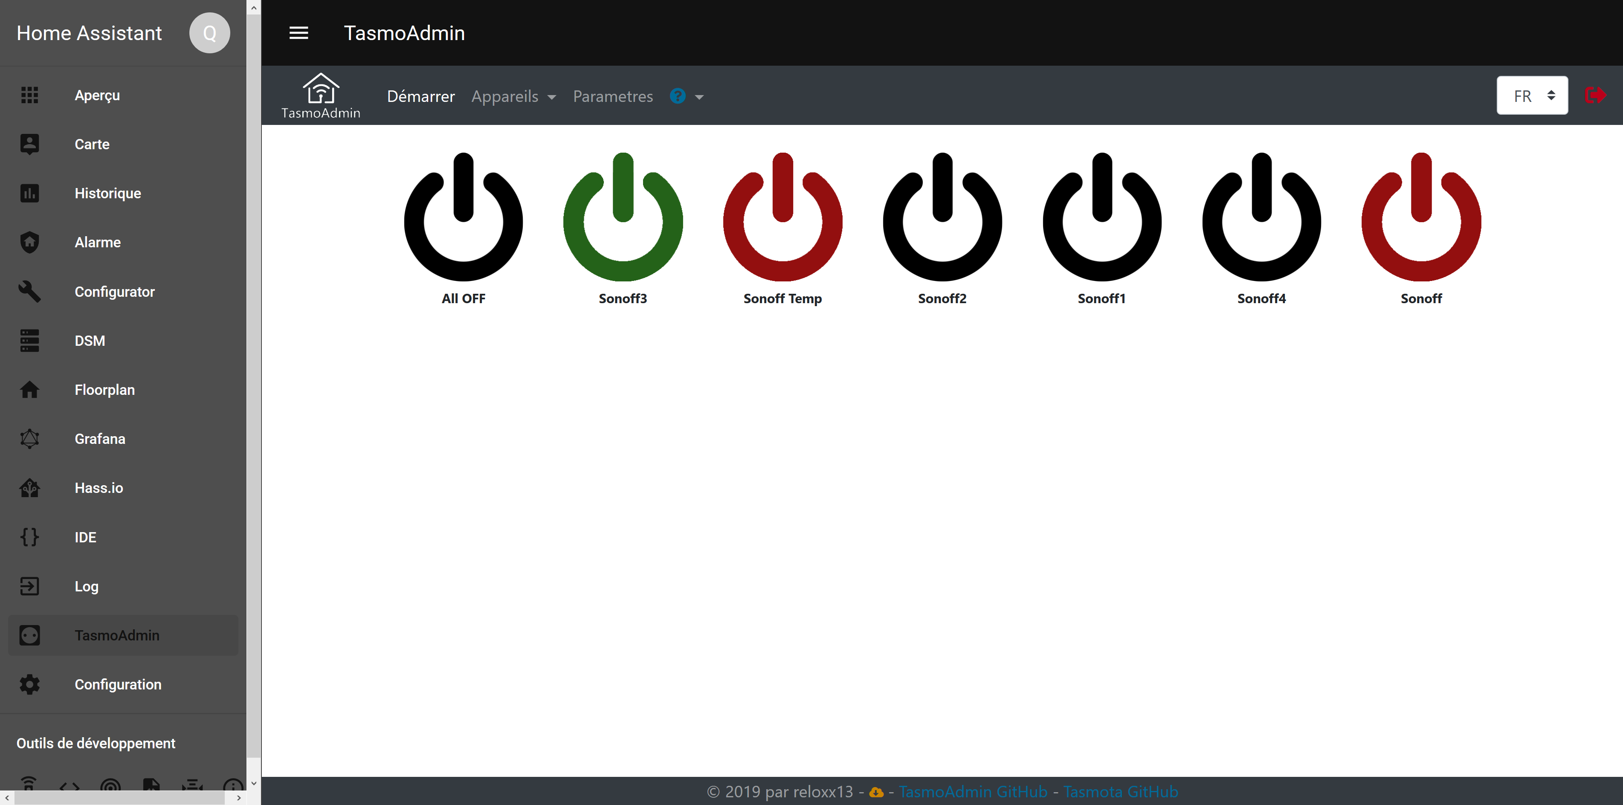This screenshot has height=805, width=1623.
Task: Open the Tasmota GitHub footer link
Action: tap(1120, 792)
